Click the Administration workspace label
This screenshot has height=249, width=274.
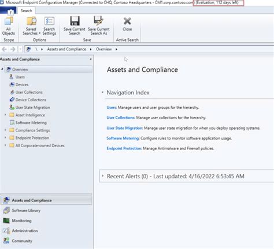25,230
